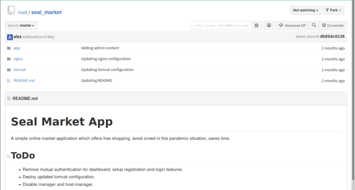
Task: Click alex's avatar icon
Action: coord(10,37)
